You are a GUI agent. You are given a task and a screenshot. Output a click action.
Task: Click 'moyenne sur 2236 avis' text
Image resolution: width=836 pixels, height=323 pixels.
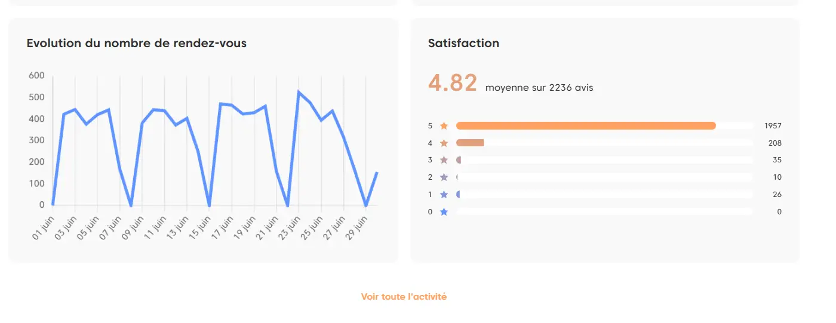[x=539, y=88]
